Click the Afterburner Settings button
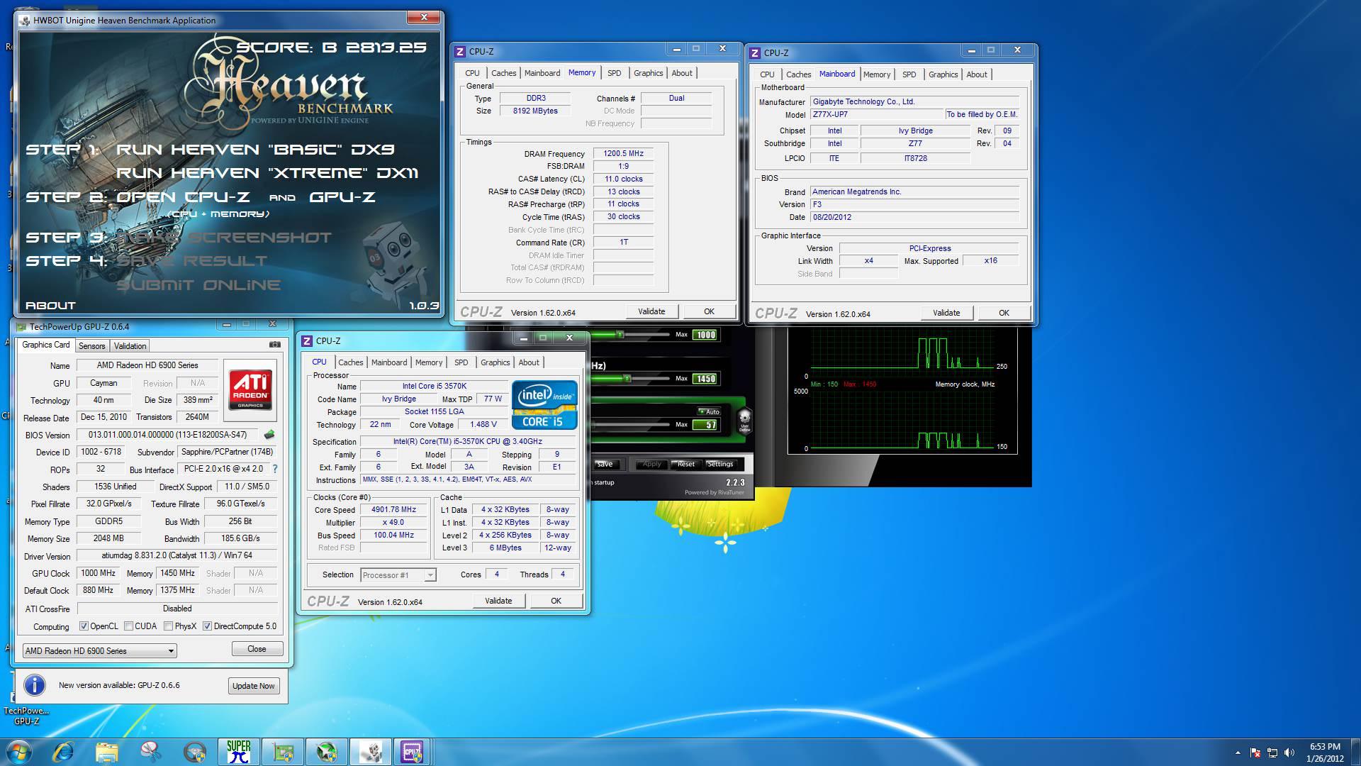The image size is (1361, 766). (720, 464)
